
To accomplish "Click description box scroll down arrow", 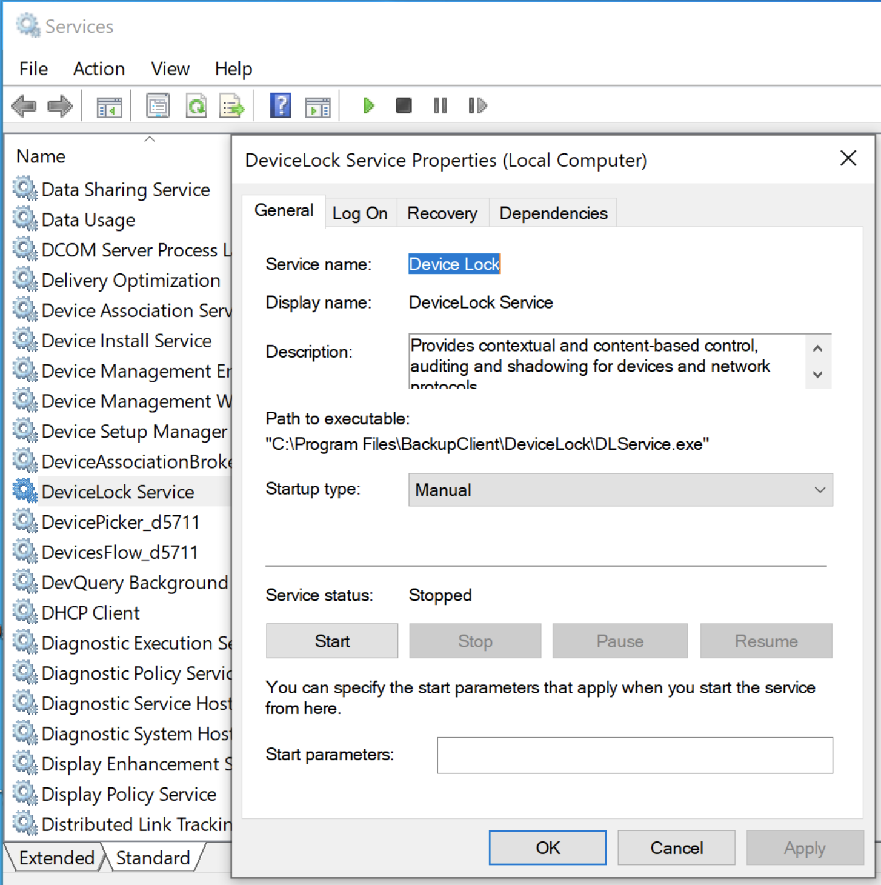I will [818, 375].
